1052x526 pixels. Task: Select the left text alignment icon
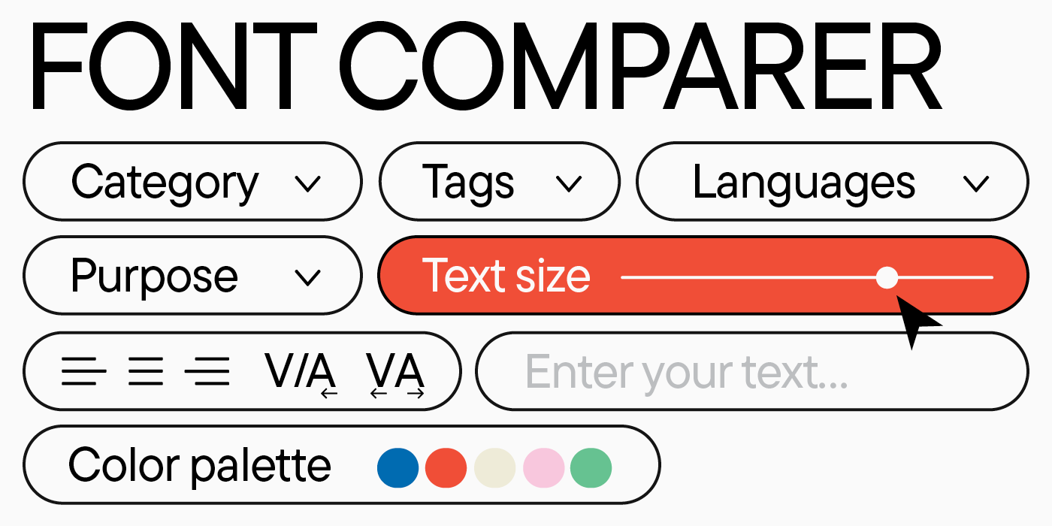point(83,372)
